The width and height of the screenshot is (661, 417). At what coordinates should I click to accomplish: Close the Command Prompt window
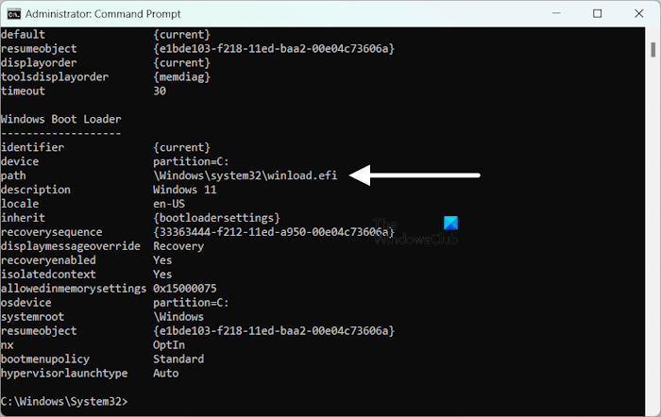coord(639,13)
